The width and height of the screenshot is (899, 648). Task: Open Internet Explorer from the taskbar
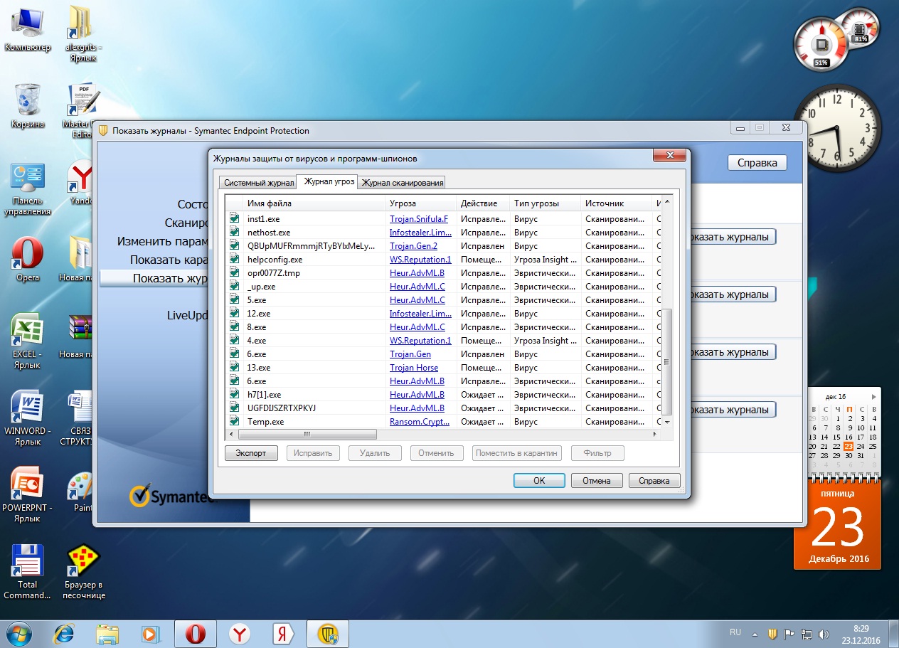click(65, 632)
